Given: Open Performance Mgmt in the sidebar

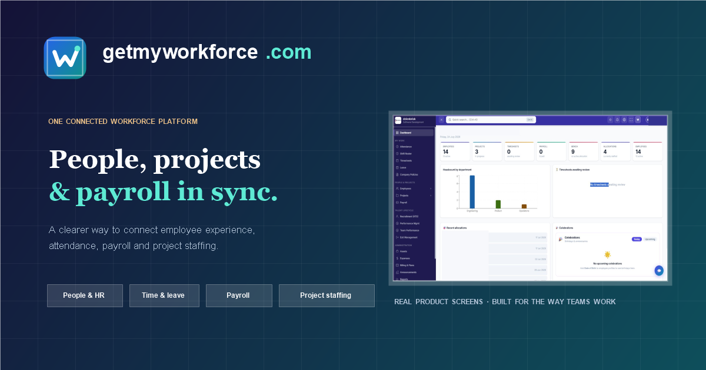Looking at the screenshot, I should tap(414, 224).
